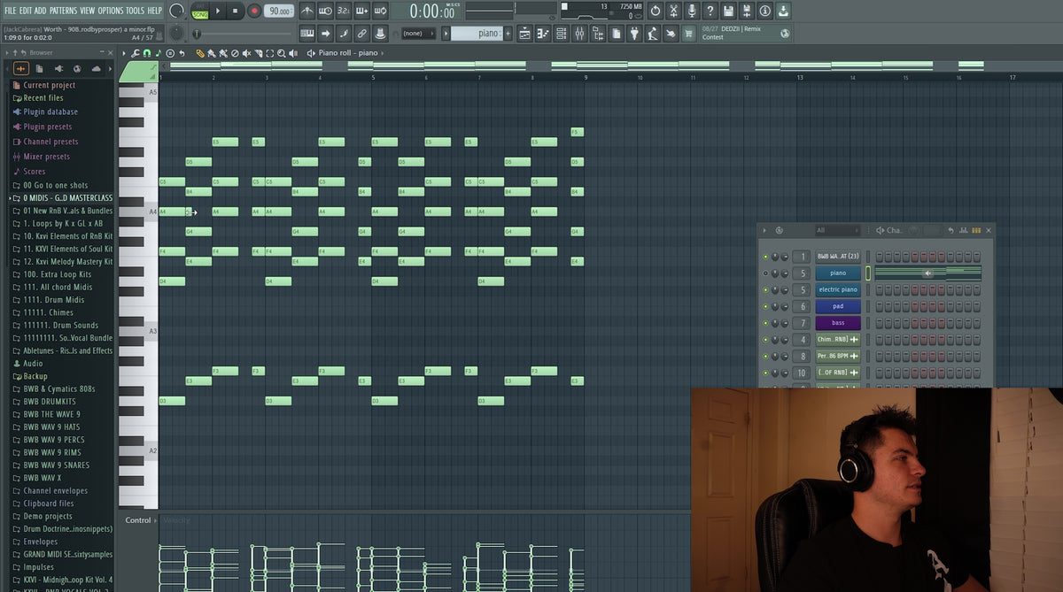Viewport: 1063px width, 592px height.
Task: Open the 'All' channel filter dropdown
Action: pos(836,231)
